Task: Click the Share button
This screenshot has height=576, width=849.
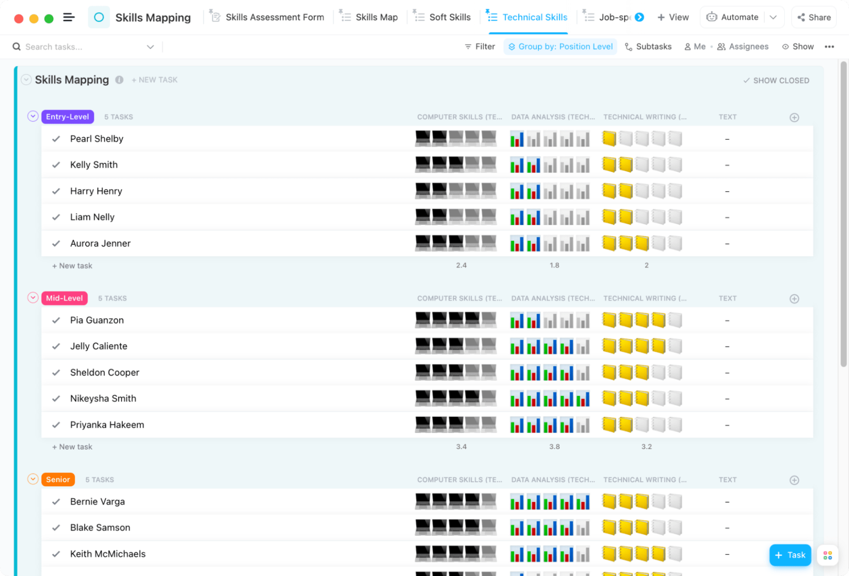Action: click(x=814, y=17)
